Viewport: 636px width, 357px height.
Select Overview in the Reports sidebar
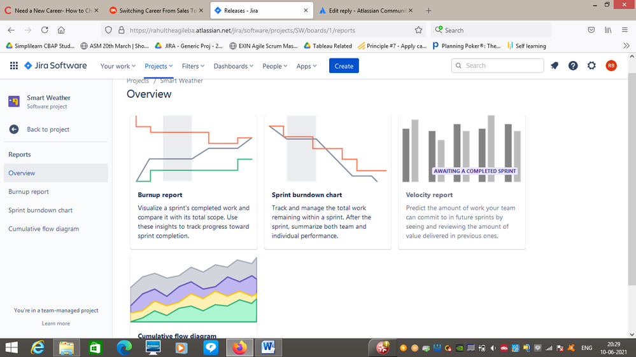(56, 173)
